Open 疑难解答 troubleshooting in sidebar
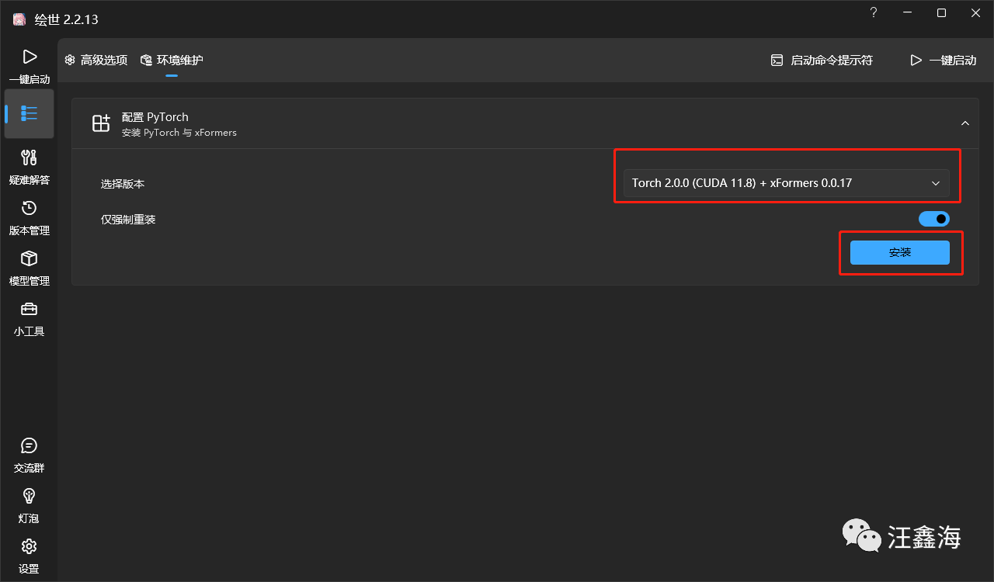This screenshot has width=994, height=582. [29, 166]
